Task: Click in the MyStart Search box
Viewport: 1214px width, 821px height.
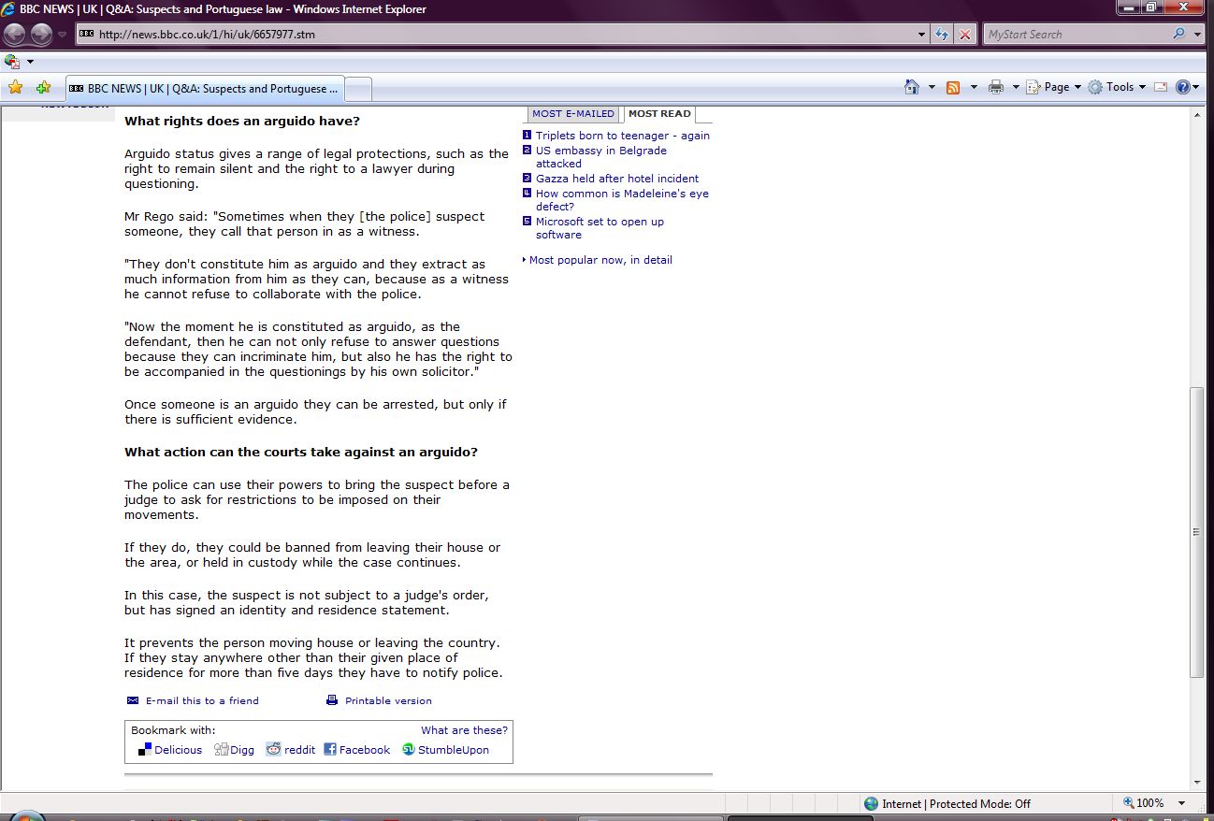Action: click(1076, 35)
